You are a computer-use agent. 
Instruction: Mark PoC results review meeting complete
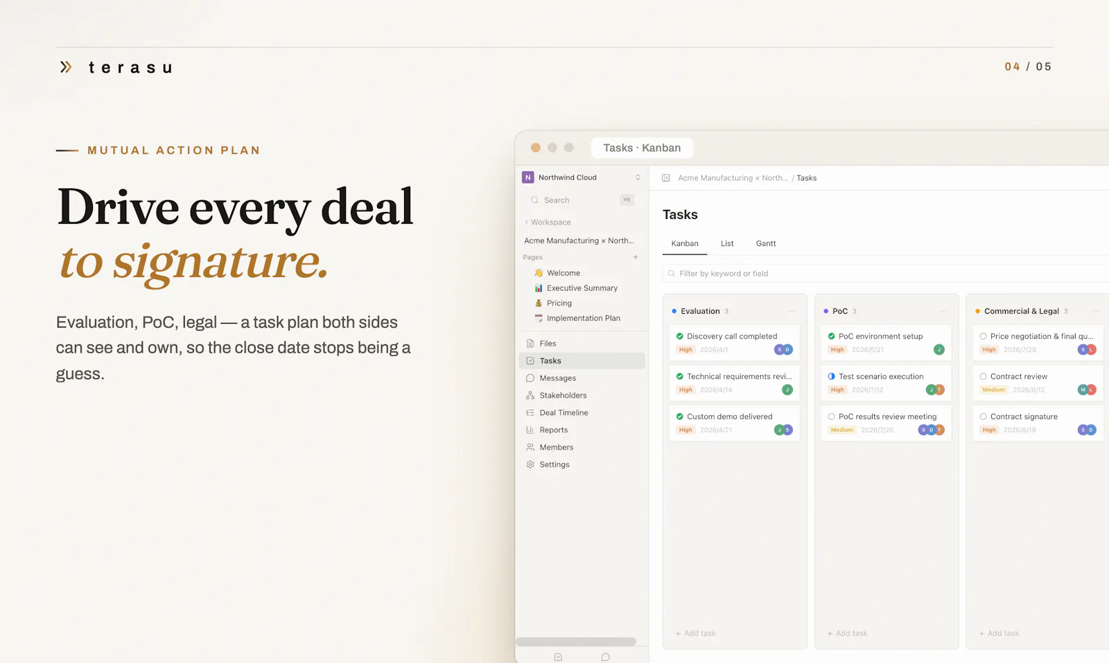coord(832,417)
